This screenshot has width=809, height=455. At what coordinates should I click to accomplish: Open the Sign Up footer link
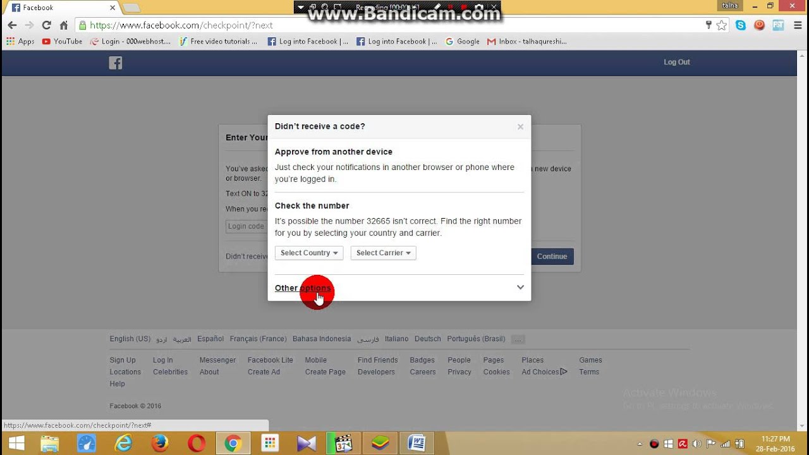(123, 360)
